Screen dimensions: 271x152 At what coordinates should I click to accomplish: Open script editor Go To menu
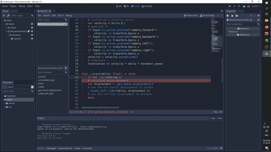pyautogui.click(x=61, y=16)
